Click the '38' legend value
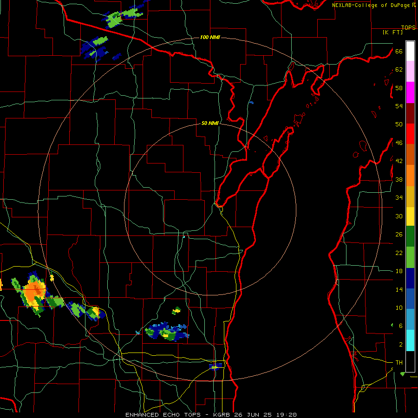This screenshot has width=418, height=418. pyautogui.click(x=399, y=180)
